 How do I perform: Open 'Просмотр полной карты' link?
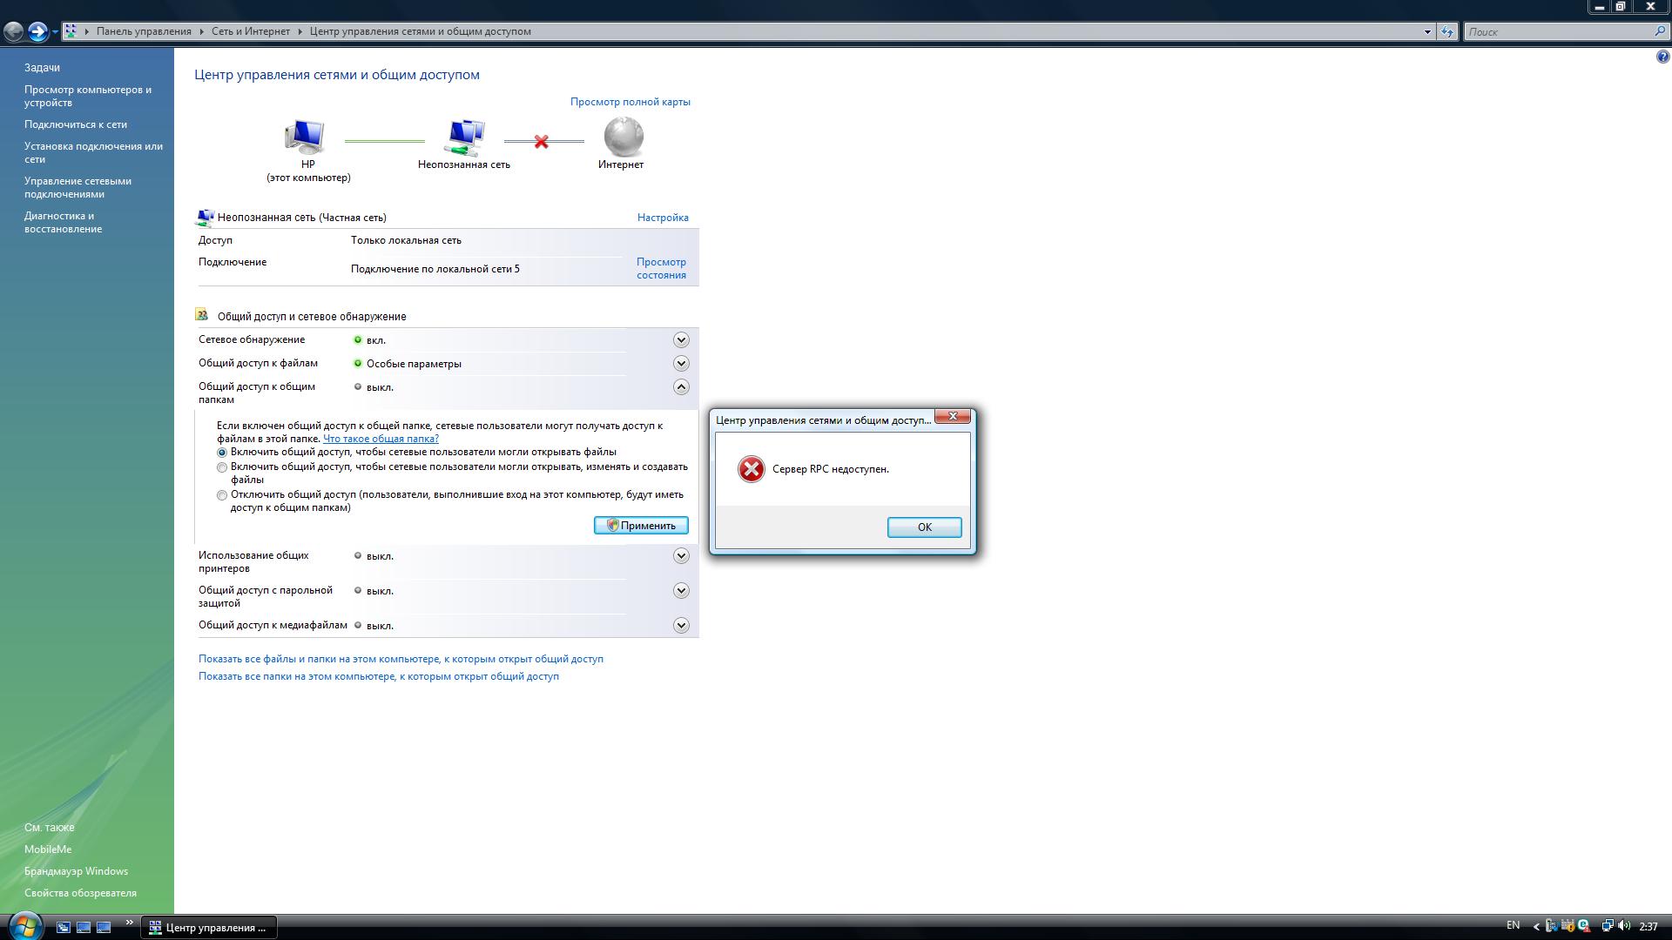click(630, 102)
